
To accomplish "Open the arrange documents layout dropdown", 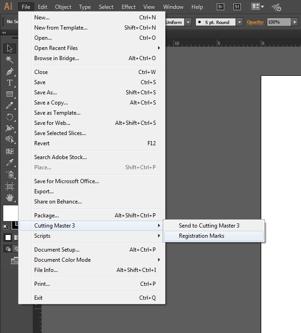I will pos(258,7).
